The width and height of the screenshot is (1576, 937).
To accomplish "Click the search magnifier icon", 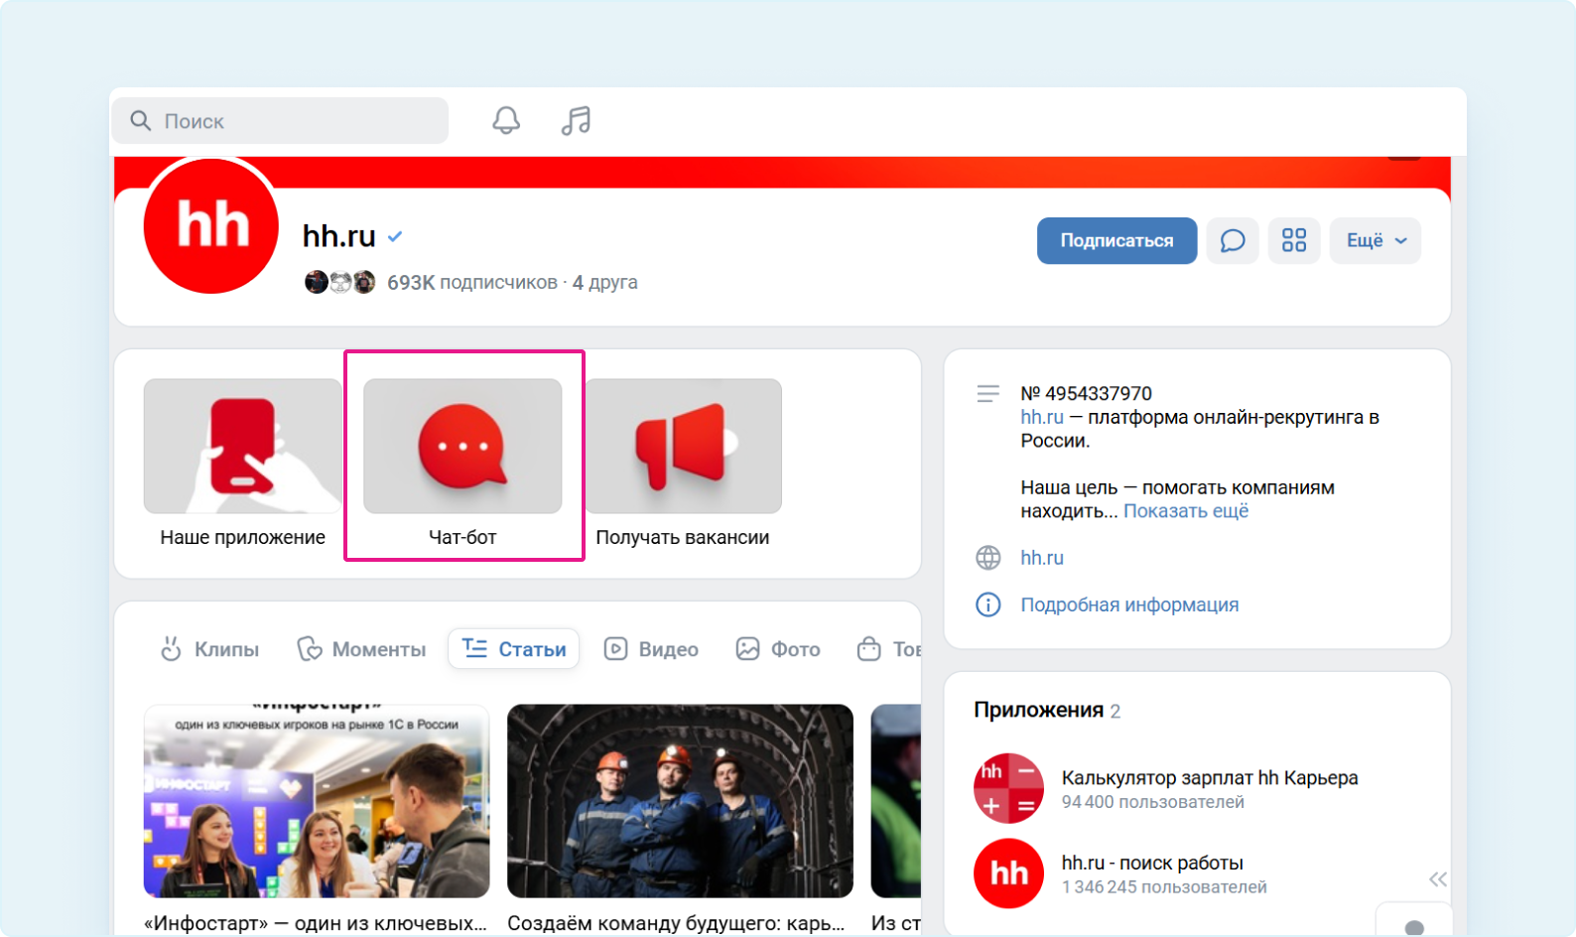I will click(x=141, y=121).
